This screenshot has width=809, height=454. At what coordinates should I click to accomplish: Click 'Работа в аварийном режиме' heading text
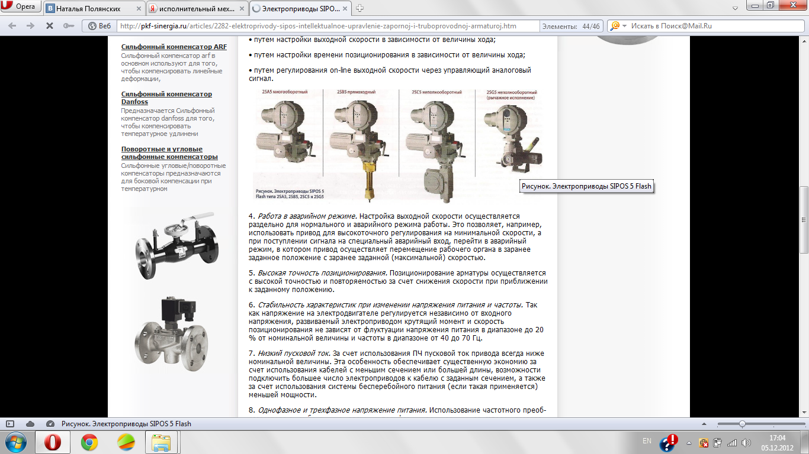click(307, 217)
